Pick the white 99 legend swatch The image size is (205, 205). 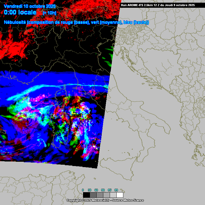(x=120, y=195)
